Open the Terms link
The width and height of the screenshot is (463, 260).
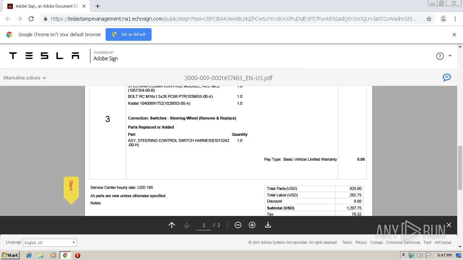(347, 242)
